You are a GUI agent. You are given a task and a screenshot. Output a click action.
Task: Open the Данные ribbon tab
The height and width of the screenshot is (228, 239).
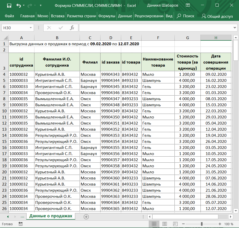[125, 16]
